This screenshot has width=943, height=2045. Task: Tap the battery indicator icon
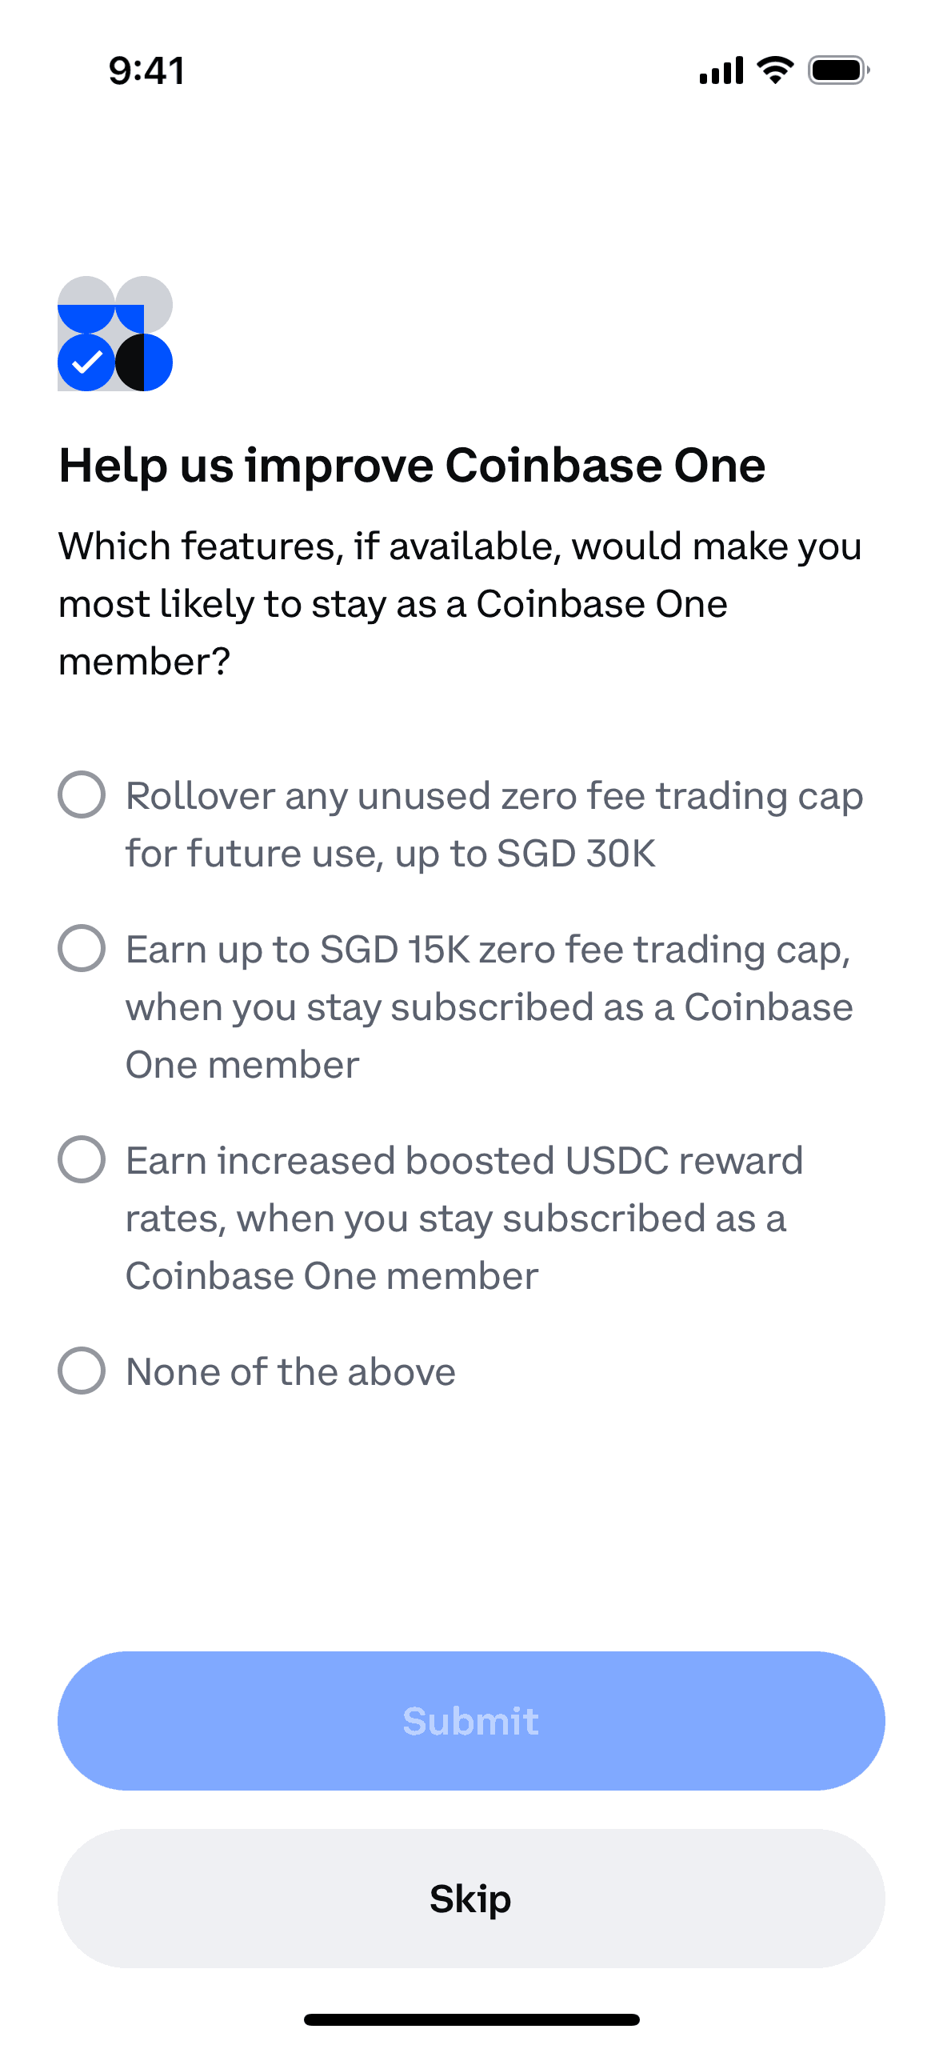click(x=837, y=70)
